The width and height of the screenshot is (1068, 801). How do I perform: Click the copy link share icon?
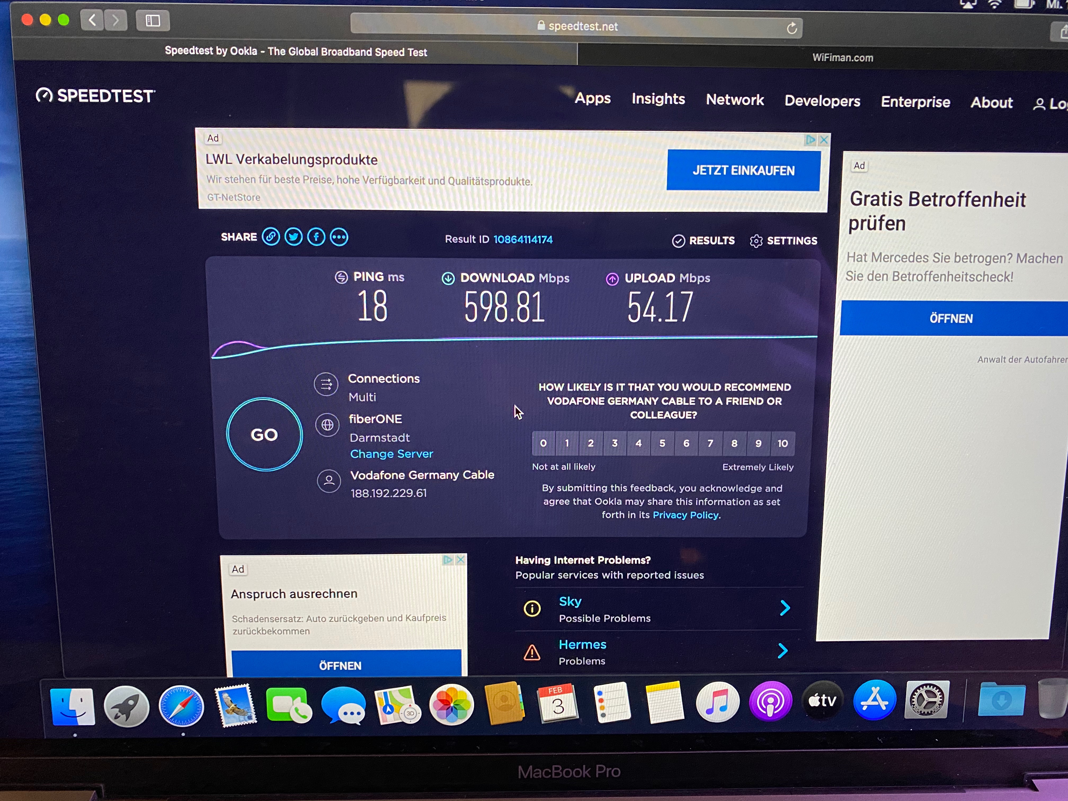coord(271,237)
